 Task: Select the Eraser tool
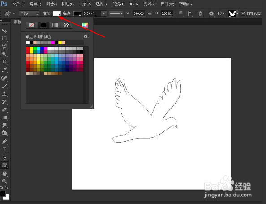4,109
